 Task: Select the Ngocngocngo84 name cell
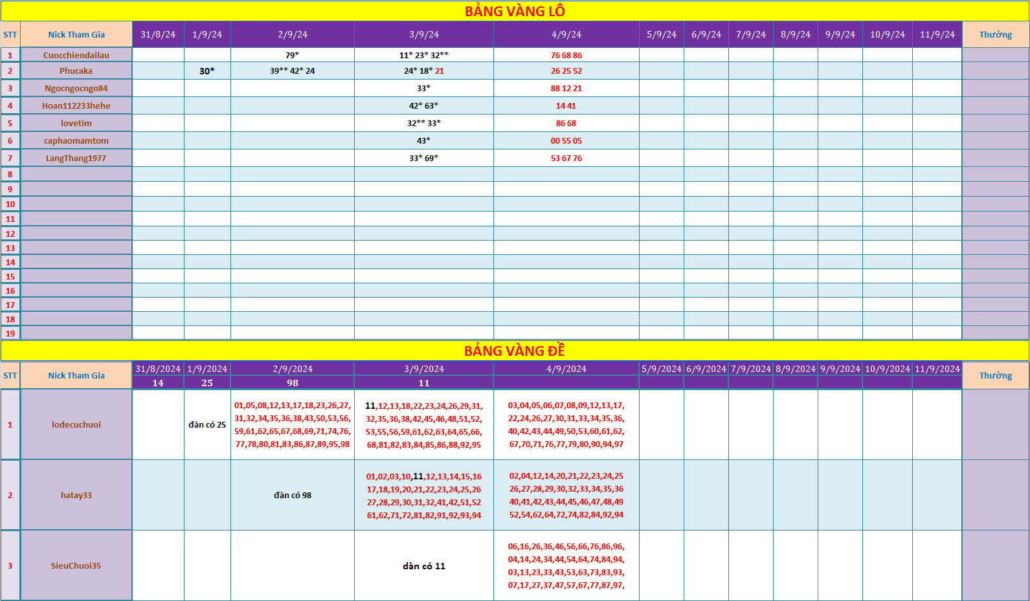coord(76,88)
